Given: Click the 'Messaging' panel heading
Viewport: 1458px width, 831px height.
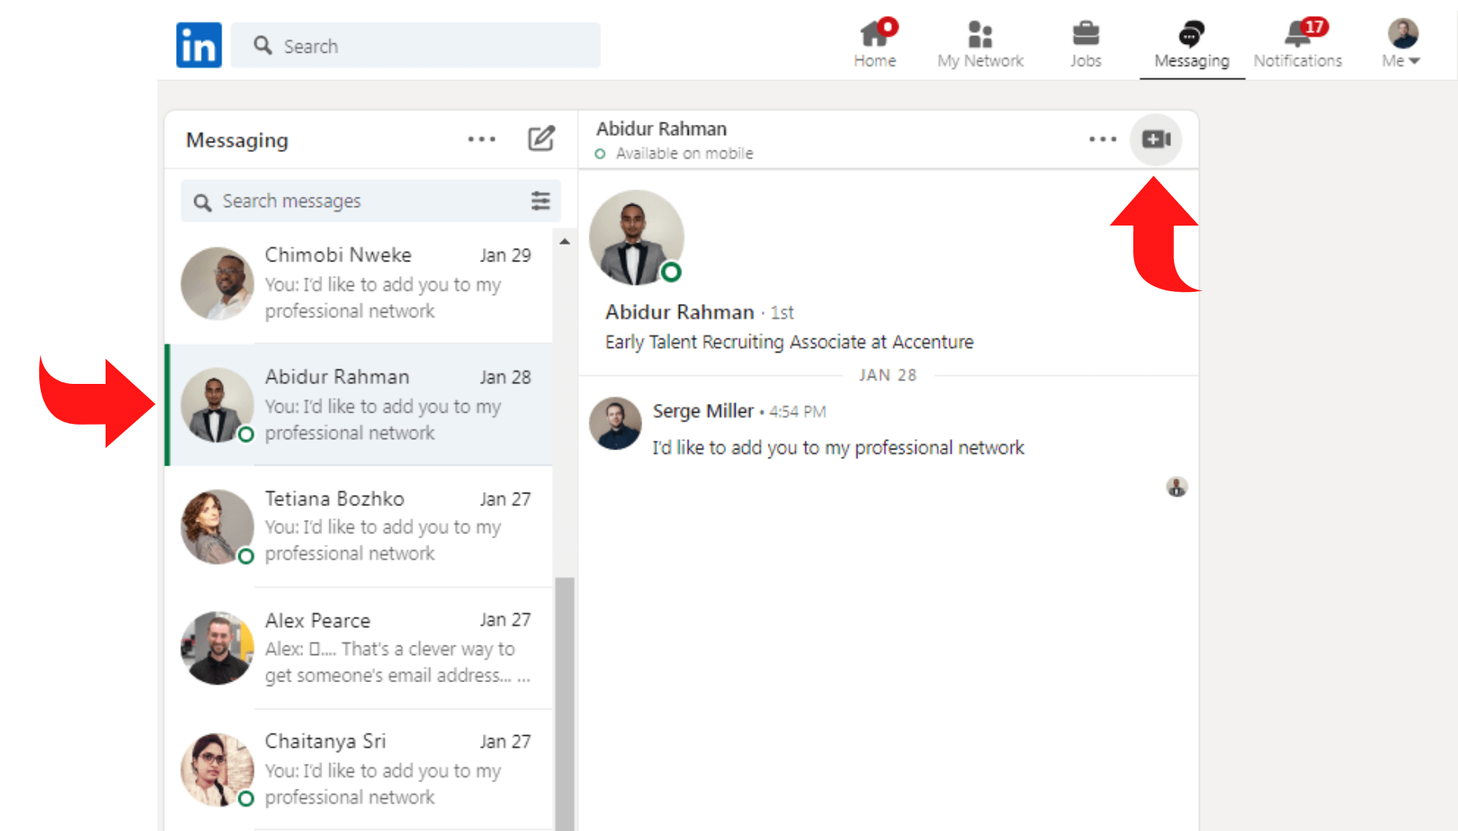Looking at the screenshot, I should [237, 141].
